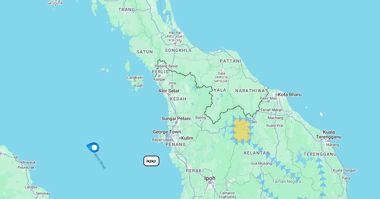Click the George Town label
Screen dimensions: 380x199
tap(167, 132)
